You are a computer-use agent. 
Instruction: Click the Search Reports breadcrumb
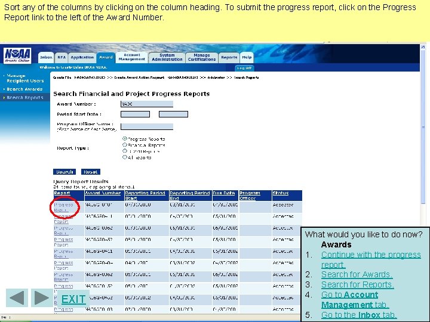tap(246, 78)
